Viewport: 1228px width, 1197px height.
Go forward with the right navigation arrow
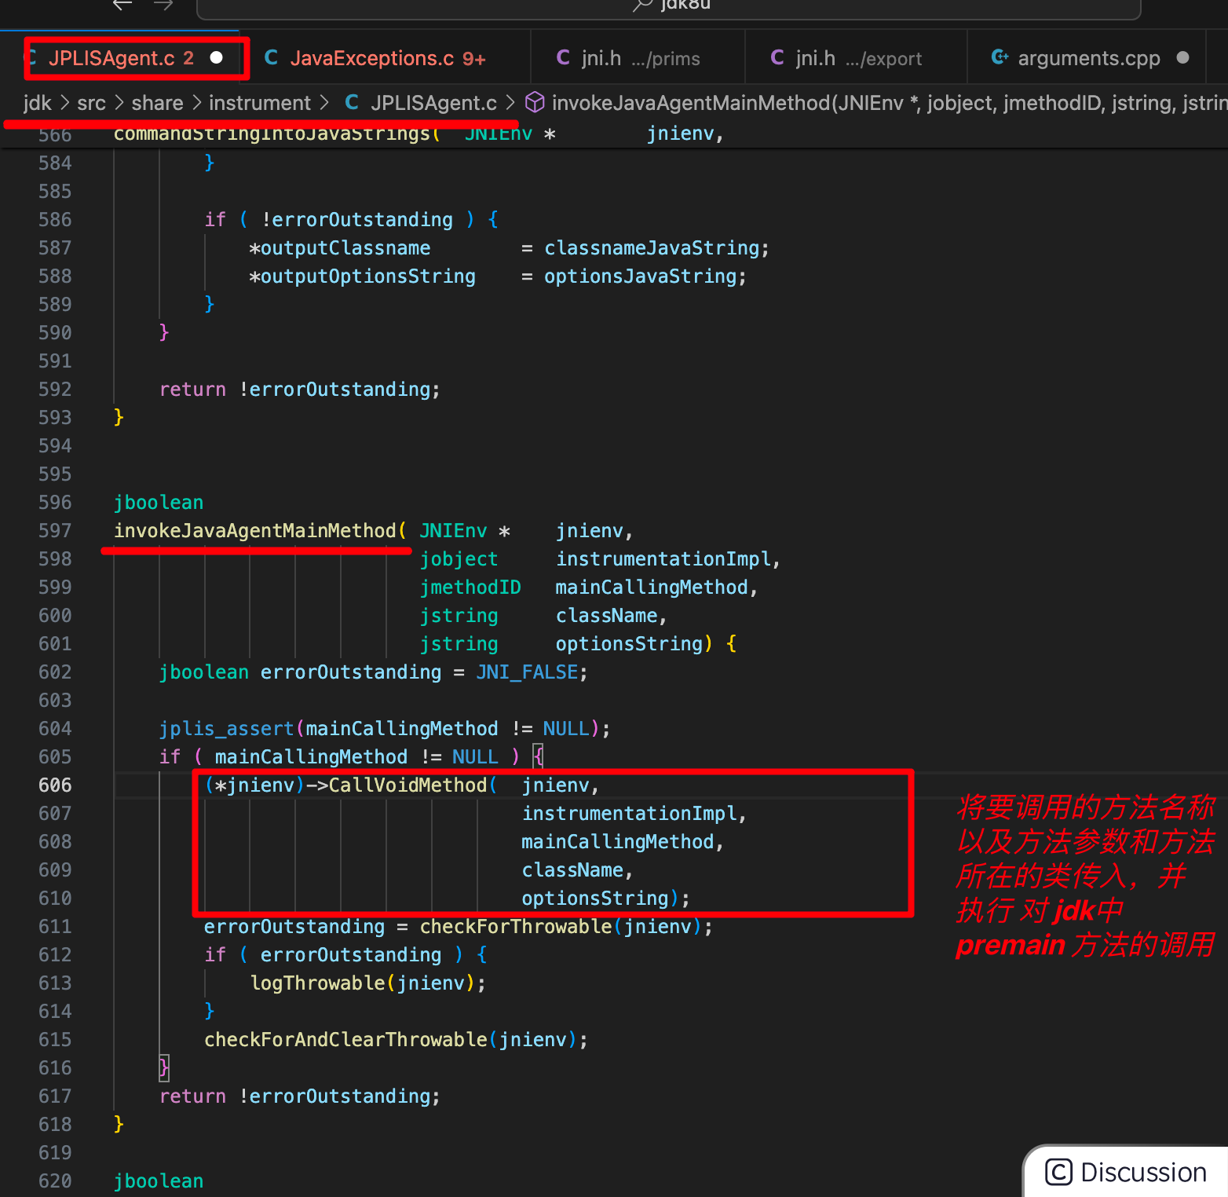click(x=163, y=5)
